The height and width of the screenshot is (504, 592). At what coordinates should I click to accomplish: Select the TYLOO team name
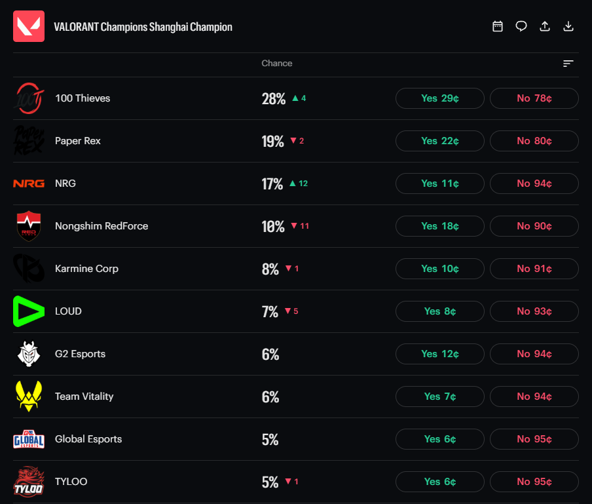click(x=71, y=482)
